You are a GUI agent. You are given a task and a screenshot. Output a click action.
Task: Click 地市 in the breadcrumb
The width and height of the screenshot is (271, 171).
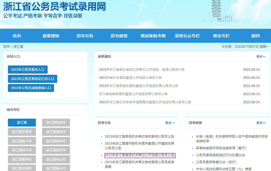click(x=6, y=47)
